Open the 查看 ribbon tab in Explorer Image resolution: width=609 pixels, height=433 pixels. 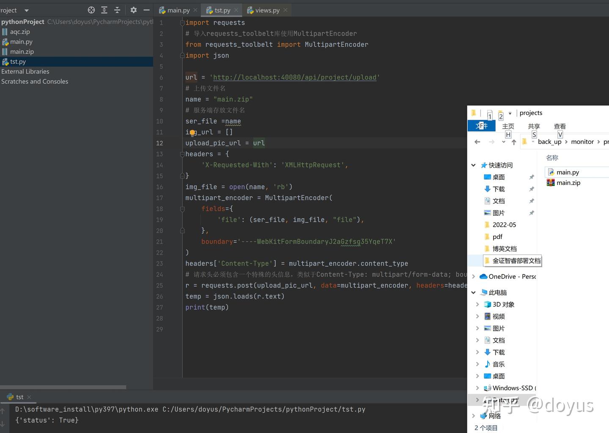pos(560,126)
